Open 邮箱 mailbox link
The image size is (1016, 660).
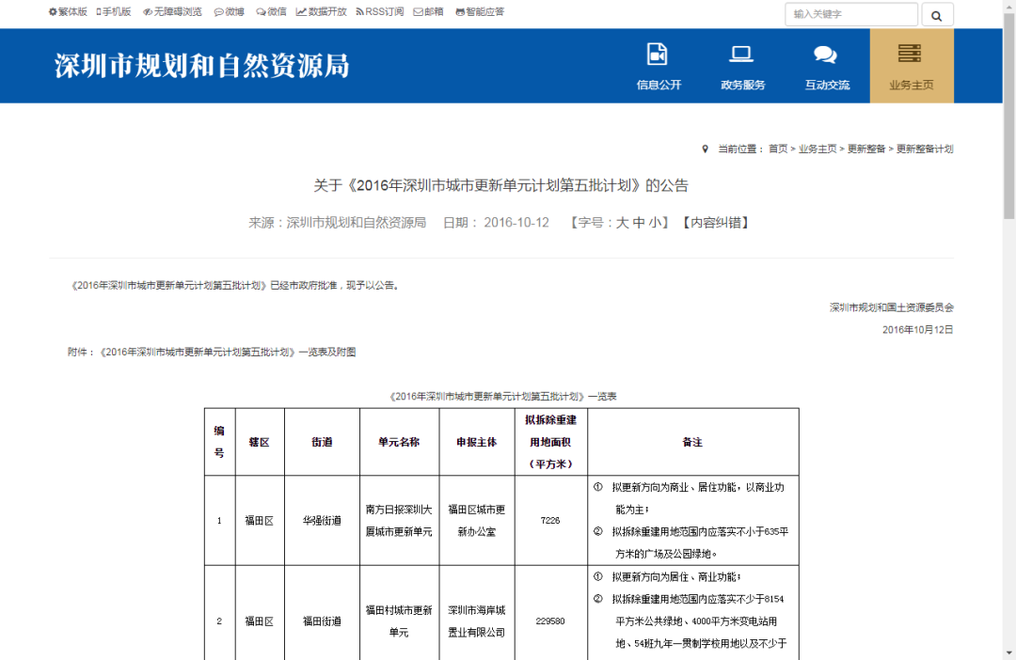pos(428,12)
